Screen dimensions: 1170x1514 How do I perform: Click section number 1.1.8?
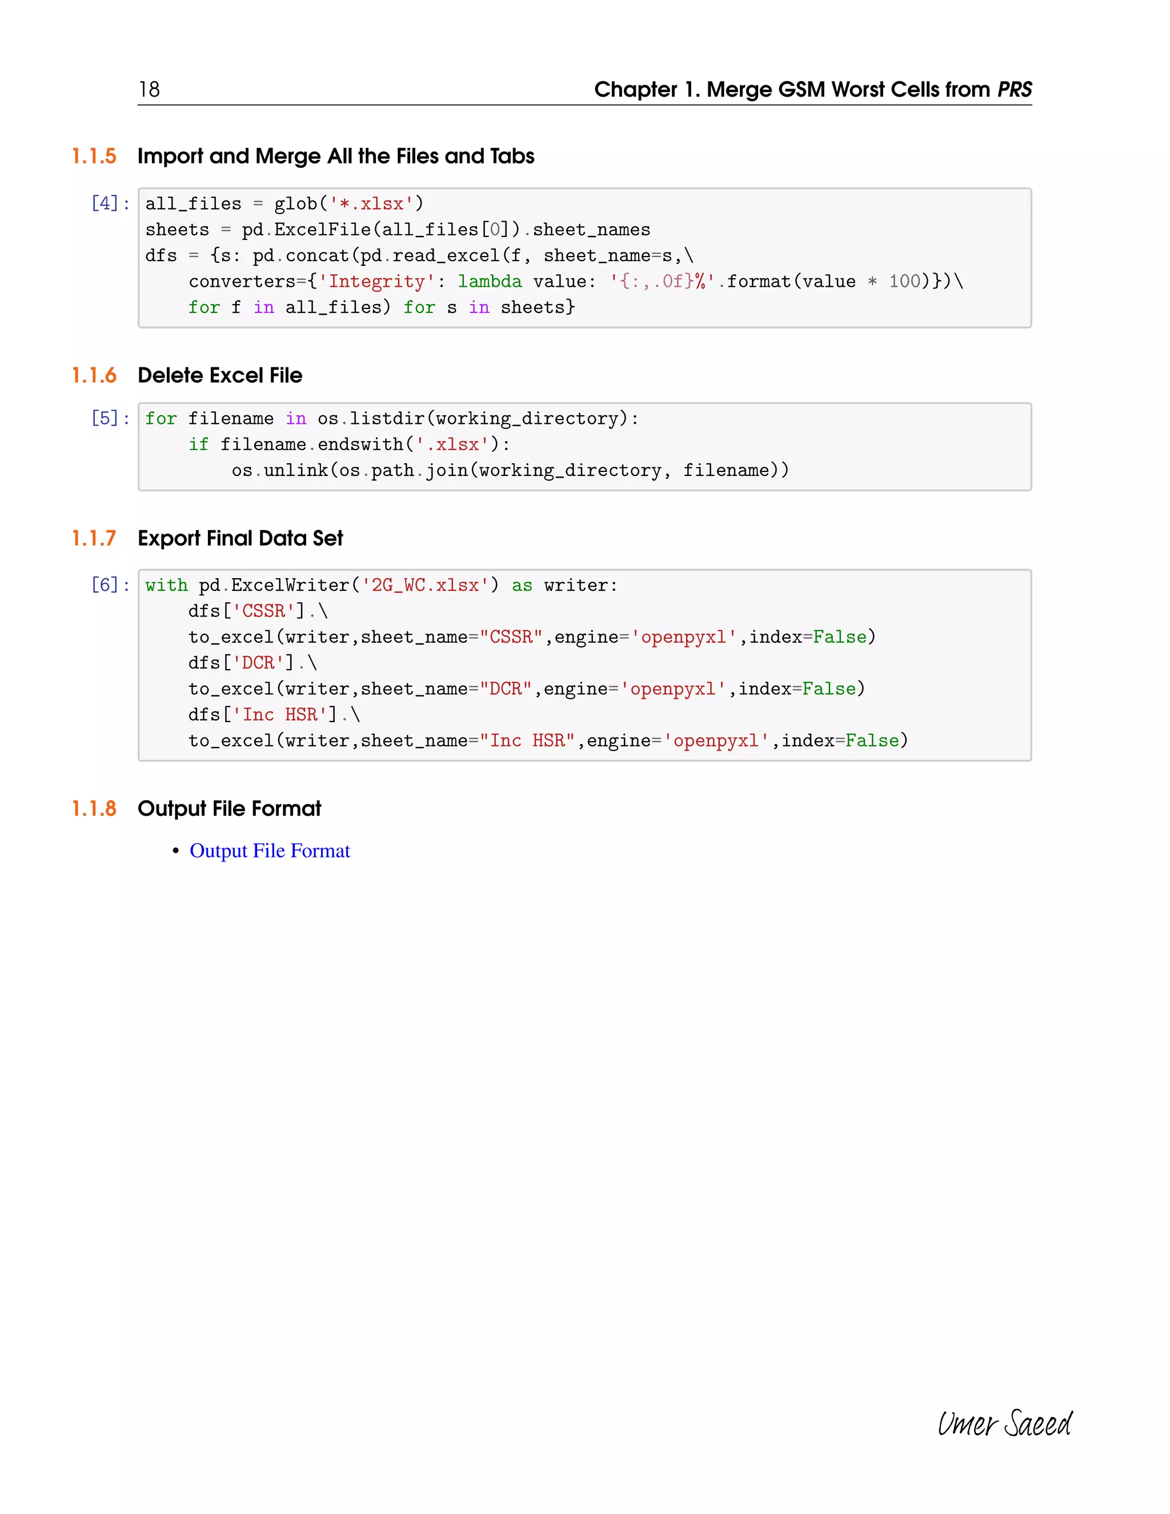(94, 808)
